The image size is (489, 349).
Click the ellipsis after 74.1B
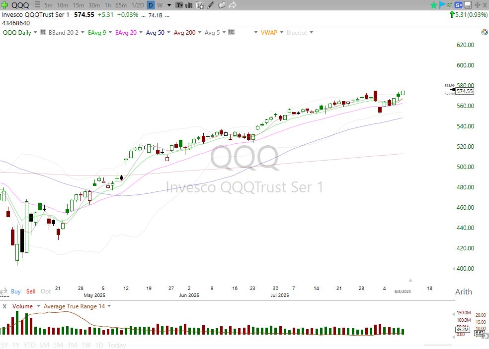click(167, 15)
